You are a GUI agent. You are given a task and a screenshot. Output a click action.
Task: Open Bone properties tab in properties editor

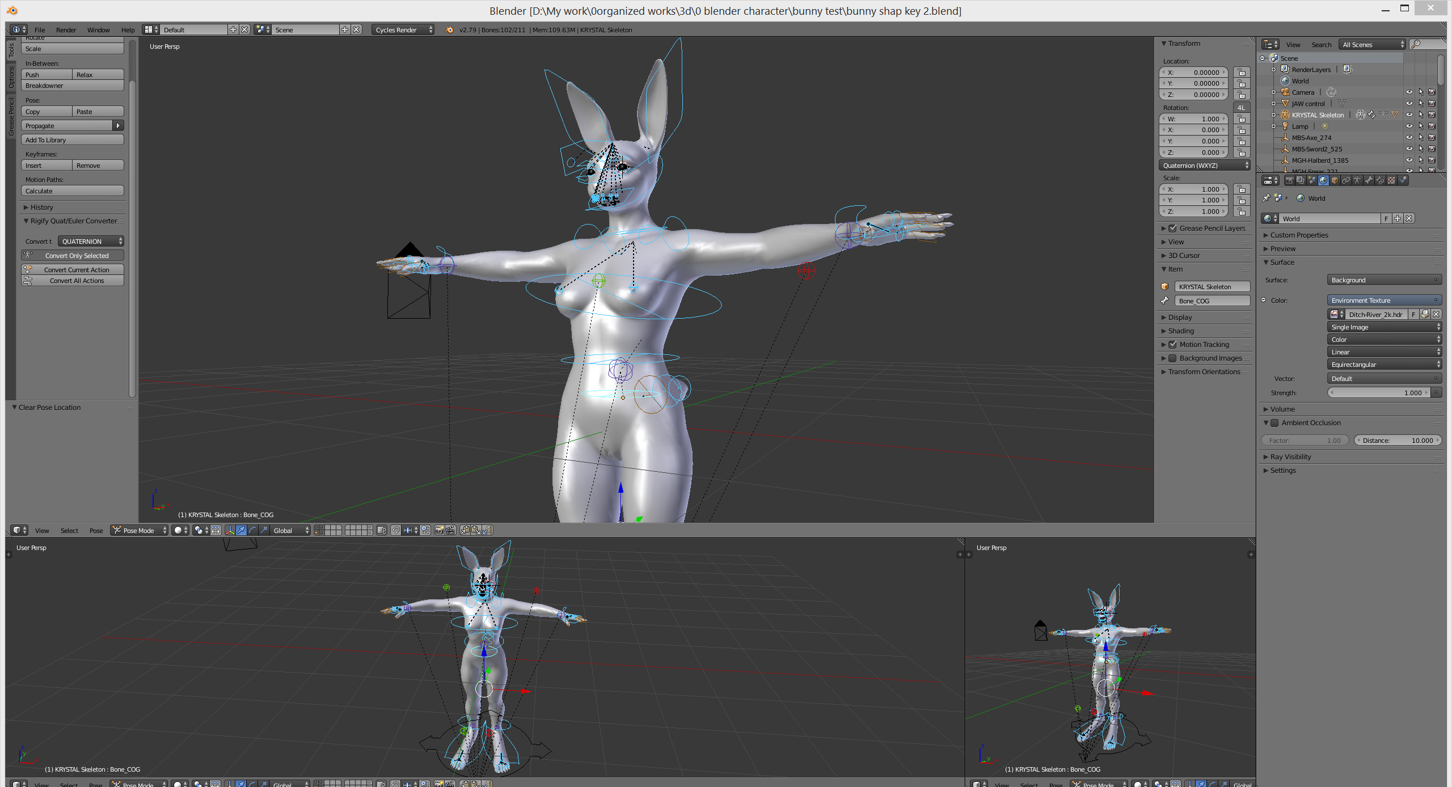click(1368, 180)
